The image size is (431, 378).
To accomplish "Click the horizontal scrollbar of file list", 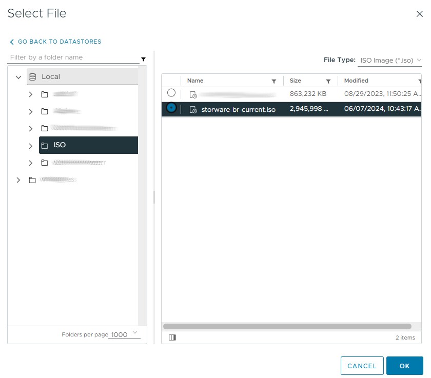I will tap(287, 326).
